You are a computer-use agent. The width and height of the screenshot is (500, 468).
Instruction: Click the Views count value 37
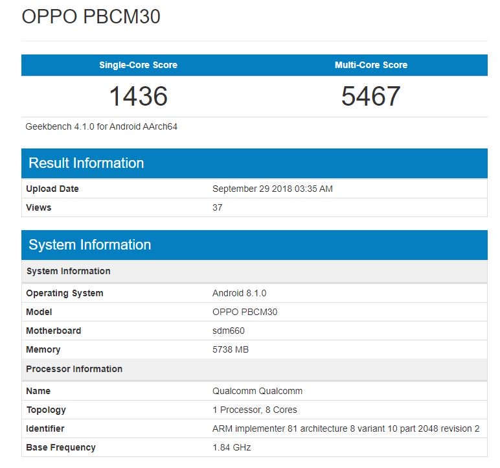[x=218, y=207]
